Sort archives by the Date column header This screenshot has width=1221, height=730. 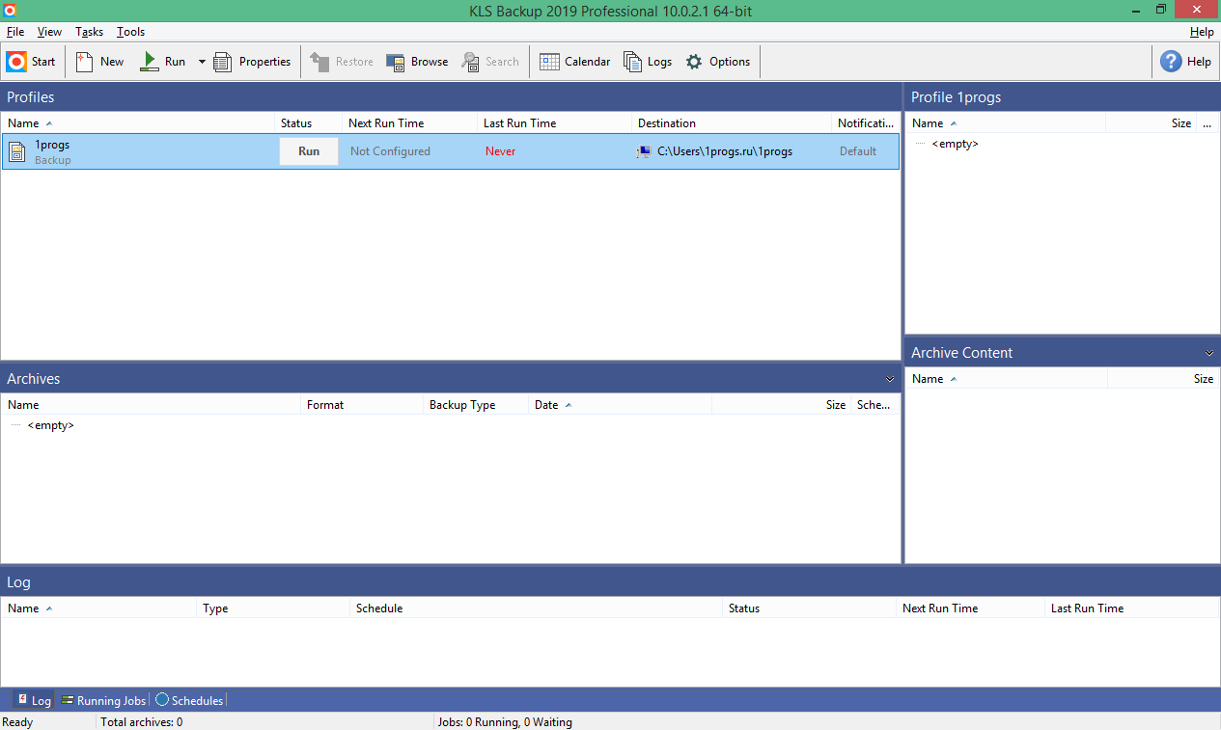[546, 405]
